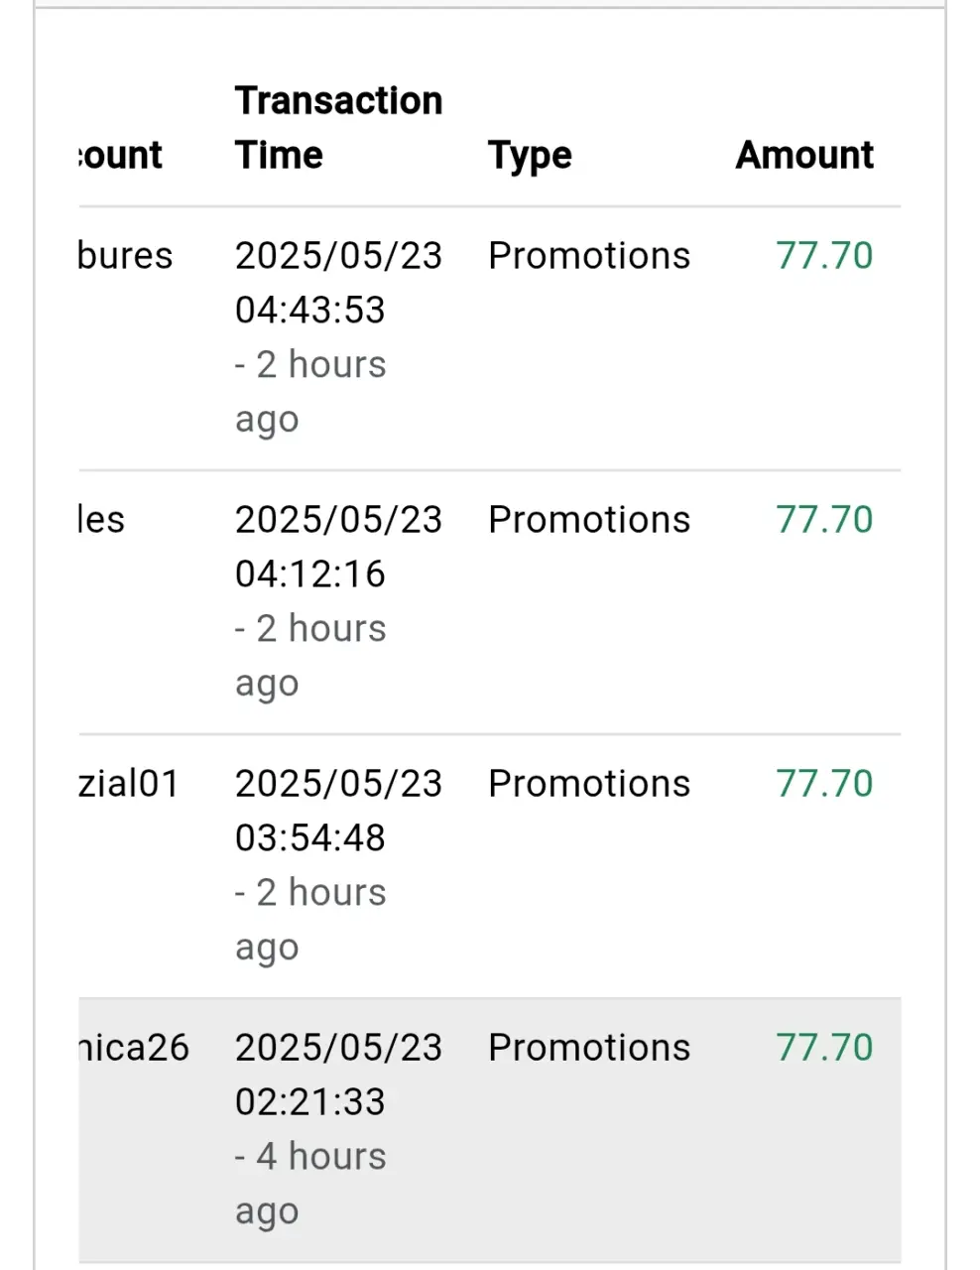
Task: Click the 77.70 amount in the 'bures' row
Action: (824, 256)
